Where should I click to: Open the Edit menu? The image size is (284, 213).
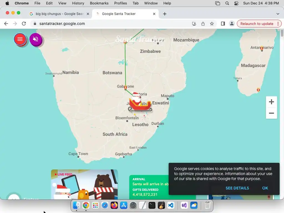click(49, 3)
